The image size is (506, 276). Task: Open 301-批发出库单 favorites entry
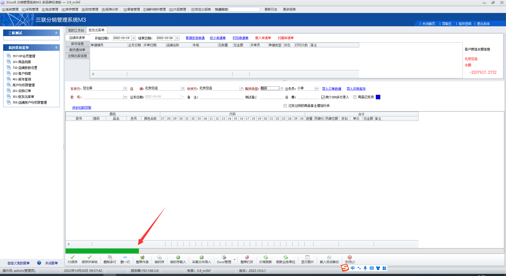coord(23,97)
